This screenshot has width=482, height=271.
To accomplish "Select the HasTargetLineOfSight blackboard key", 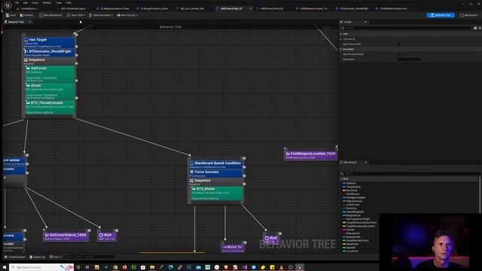I will [358, 219].
